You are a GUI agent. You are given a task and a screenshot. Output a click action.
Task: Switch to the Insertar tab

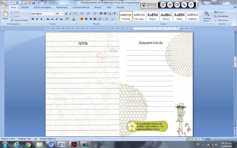coord(25,7)
